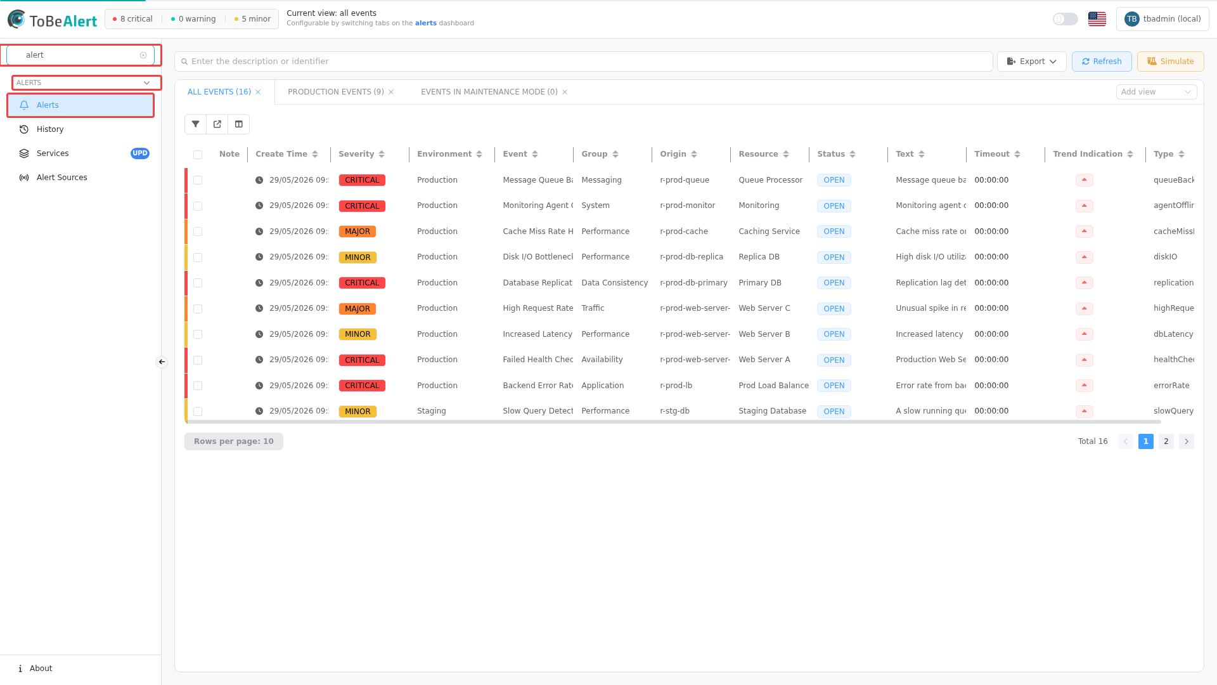
Task: Click the open-in-new-window icon above the table
Action: 217,124
